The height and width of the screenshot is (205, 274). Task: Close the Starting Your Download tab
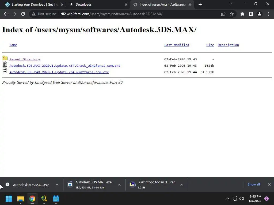click(x=62, y=5)
